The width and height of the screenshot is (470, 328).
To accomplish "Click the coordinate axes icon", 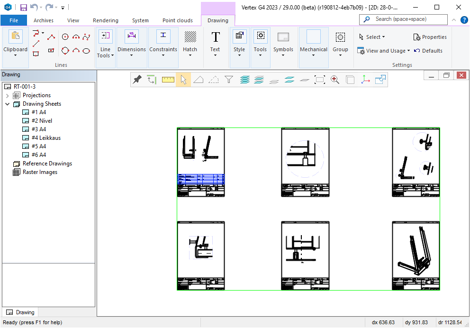I will click(x=365, y=80).
